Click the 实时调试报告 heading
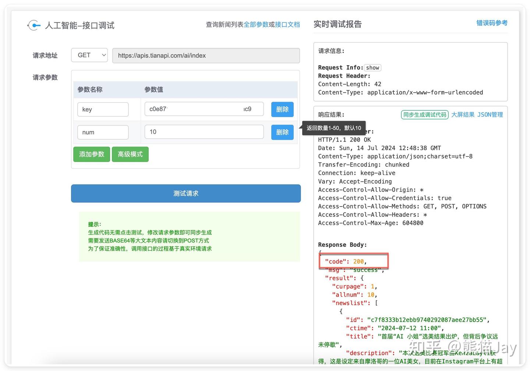530x371 pixels. (338, 24)
